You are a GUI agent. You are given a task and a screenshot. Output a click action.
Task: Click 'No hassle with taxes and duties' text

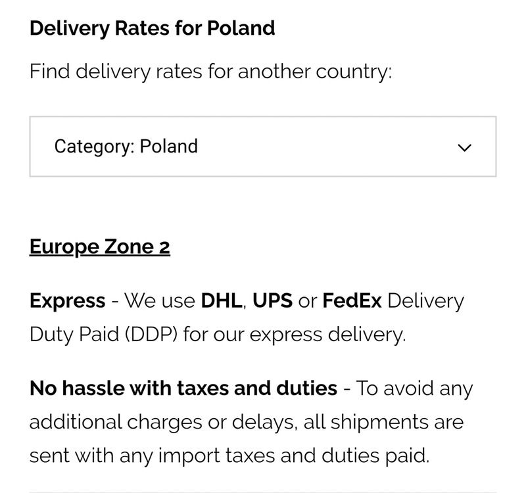183,388
